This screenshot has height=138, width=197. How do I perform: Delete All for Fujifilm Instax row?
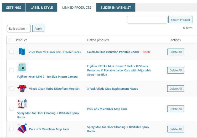pos(175,70)
